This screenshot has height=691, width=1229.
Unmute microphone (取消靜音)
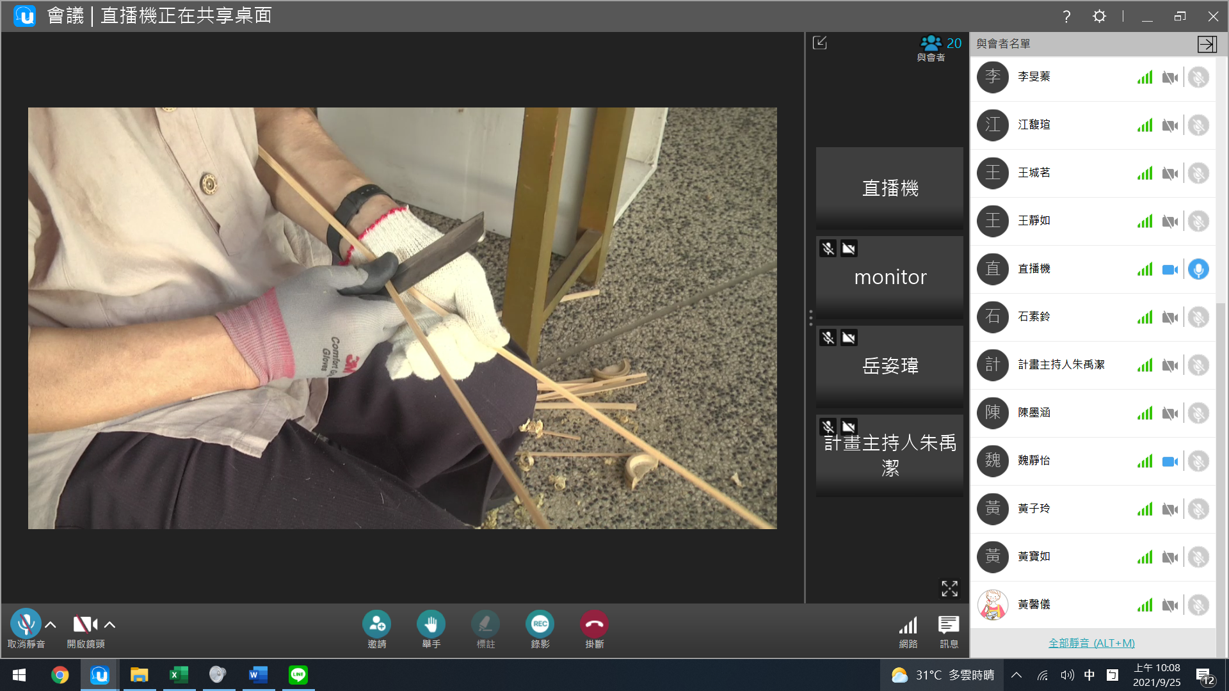click(26, 624)
